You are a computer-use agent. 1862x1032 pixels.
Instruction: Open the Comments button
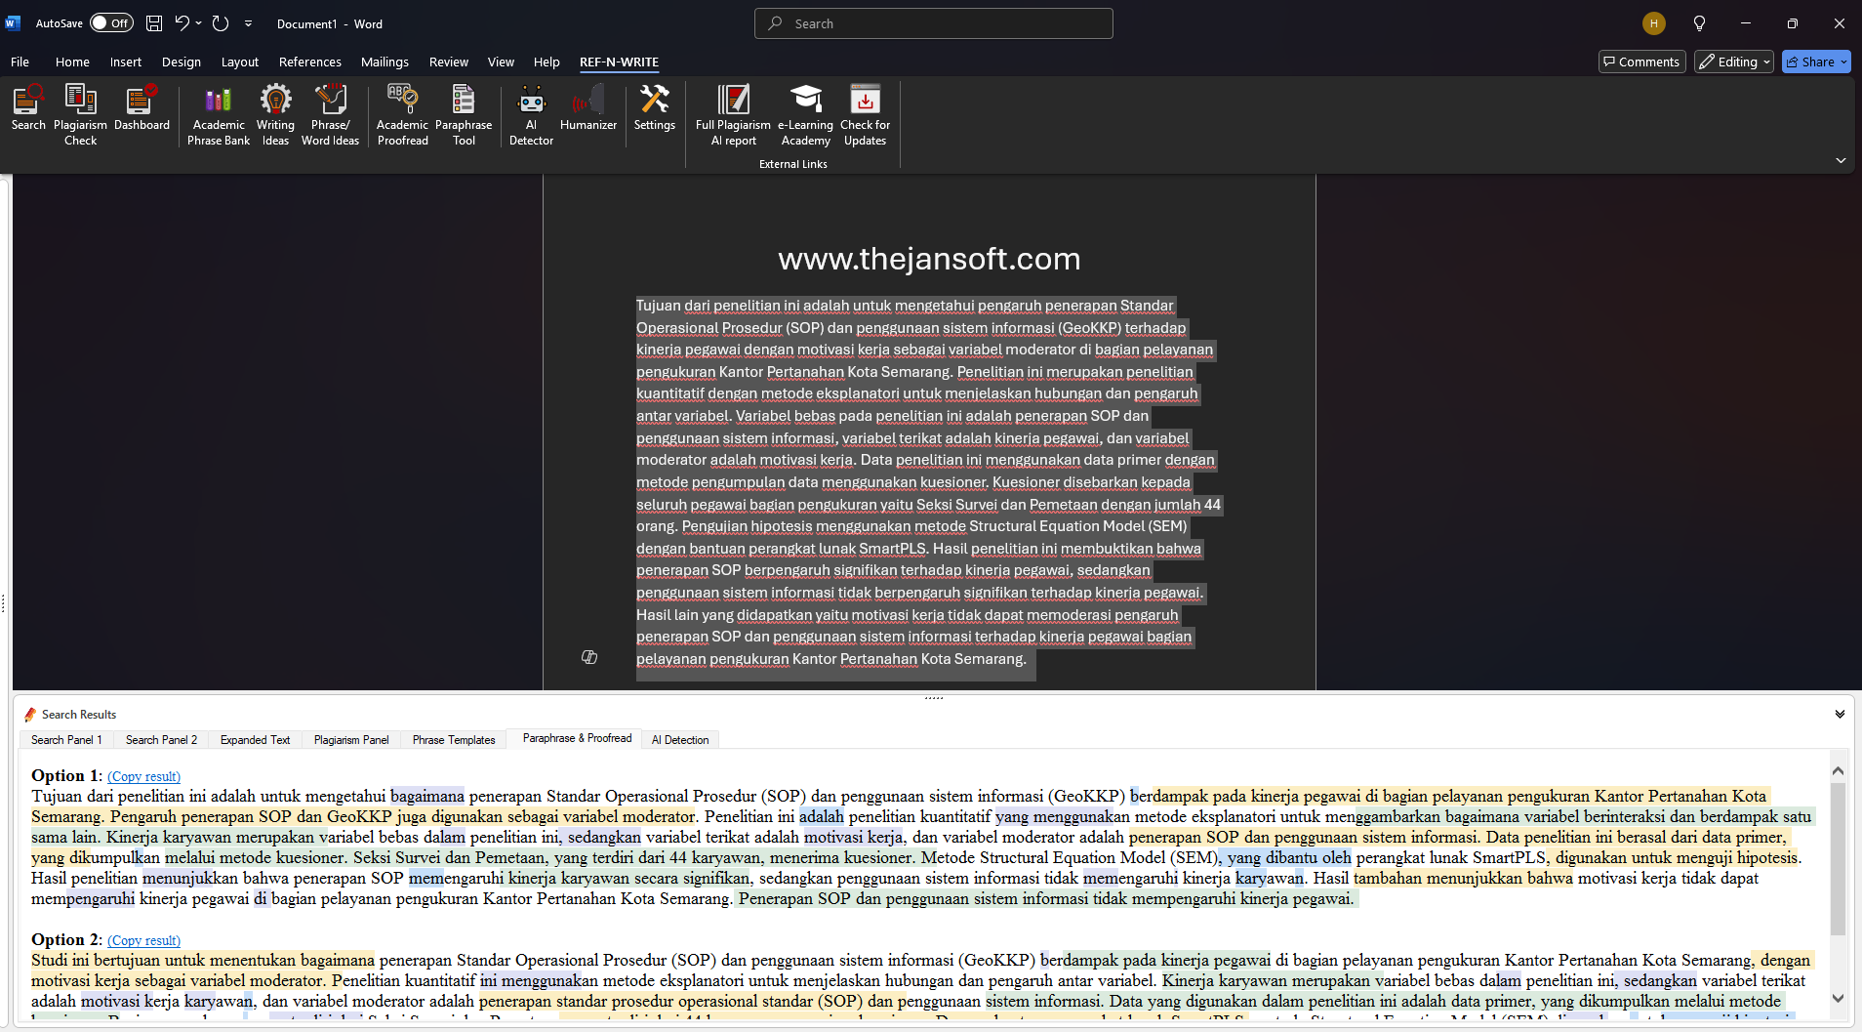click(1642, 62)
